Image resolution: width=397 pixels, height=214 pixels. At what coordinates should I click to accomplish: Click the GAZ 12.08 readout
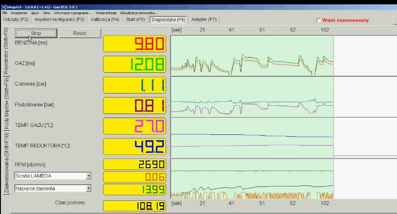[x=135, y=64]
